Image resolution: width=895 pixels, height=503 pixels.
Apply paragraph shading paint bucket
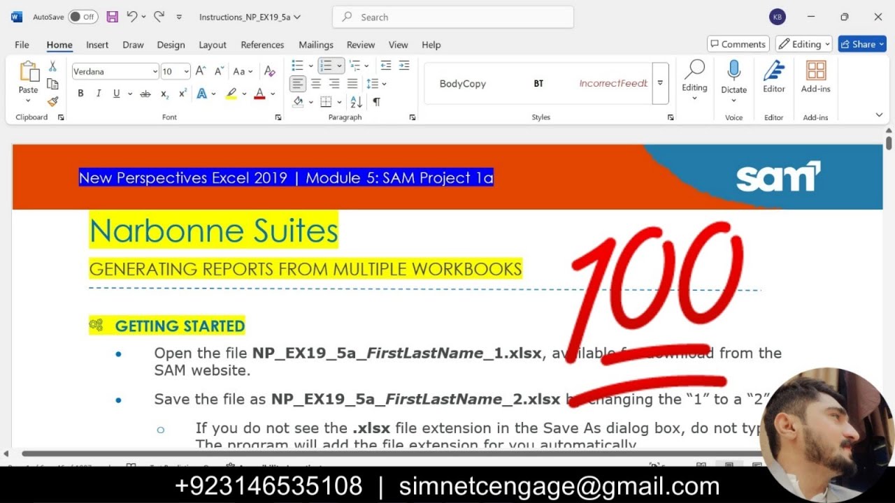tap(298, 102)
